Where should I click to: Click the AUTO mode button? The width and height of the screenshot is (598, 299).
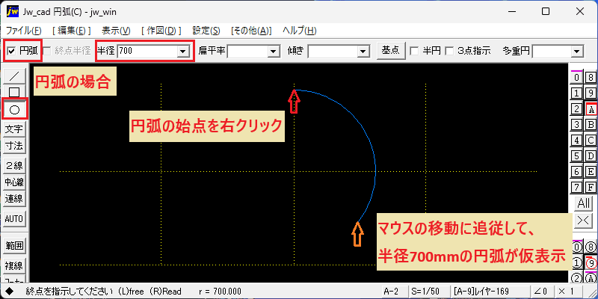click(14, 219)
